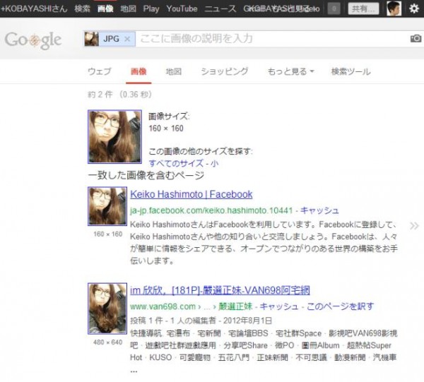
Task: Switch to the ショッピング tab
Action: tap(225, 71)
